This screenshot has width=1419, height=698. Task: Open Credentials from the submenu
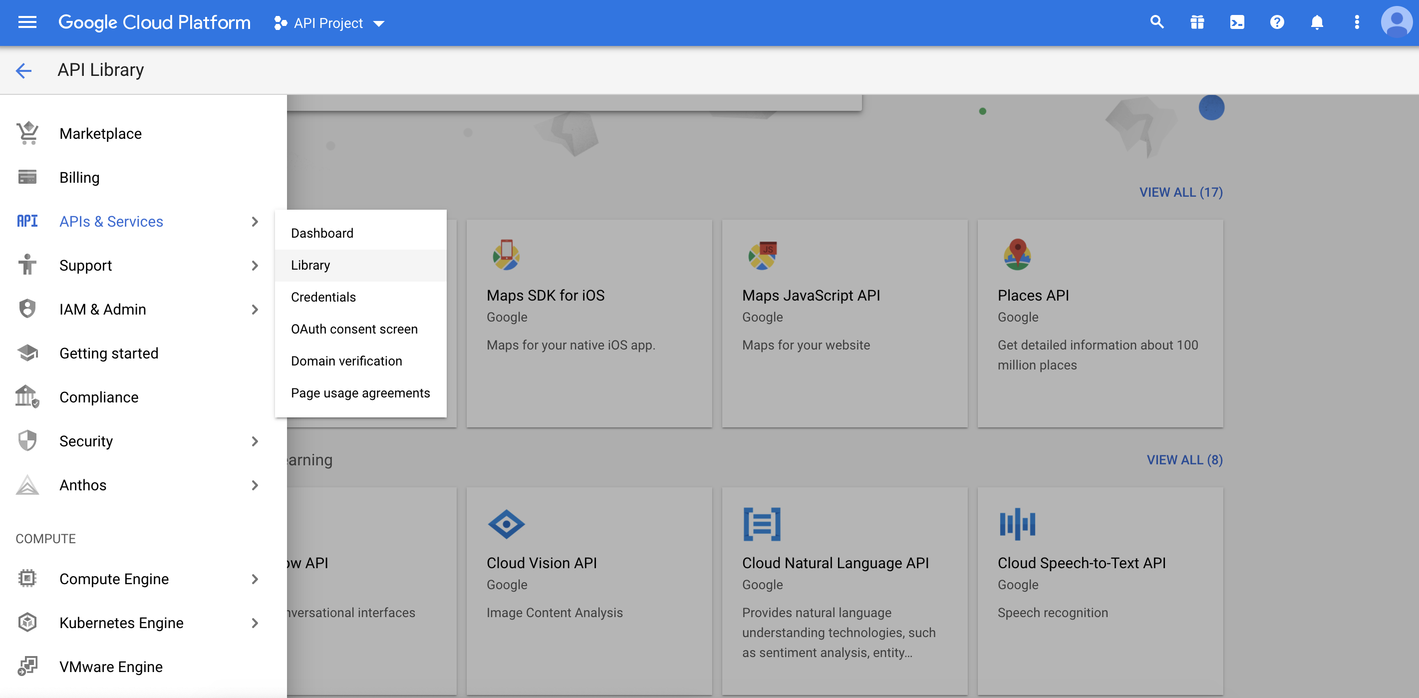[361, 297]
